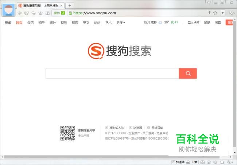Open 加速器 in status bar
237x165 pixels.
(178, 162)
